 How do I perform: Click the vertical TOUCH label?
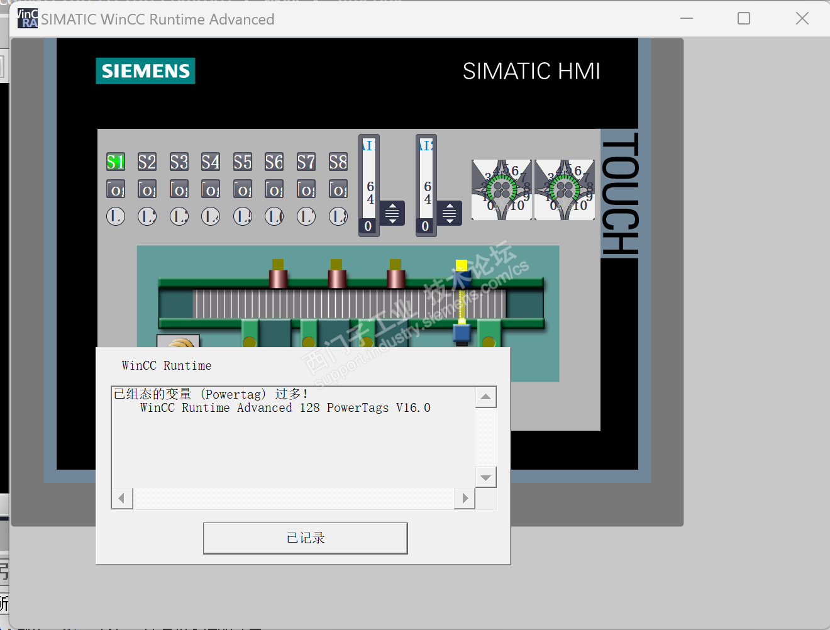[620, 194]
